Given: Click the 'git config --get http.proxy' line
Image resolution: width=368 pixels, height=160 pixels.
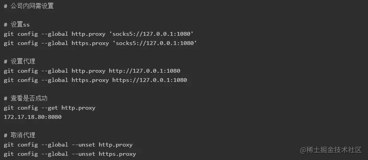Looking at the screenshot, I should click(x=49, y=108).
